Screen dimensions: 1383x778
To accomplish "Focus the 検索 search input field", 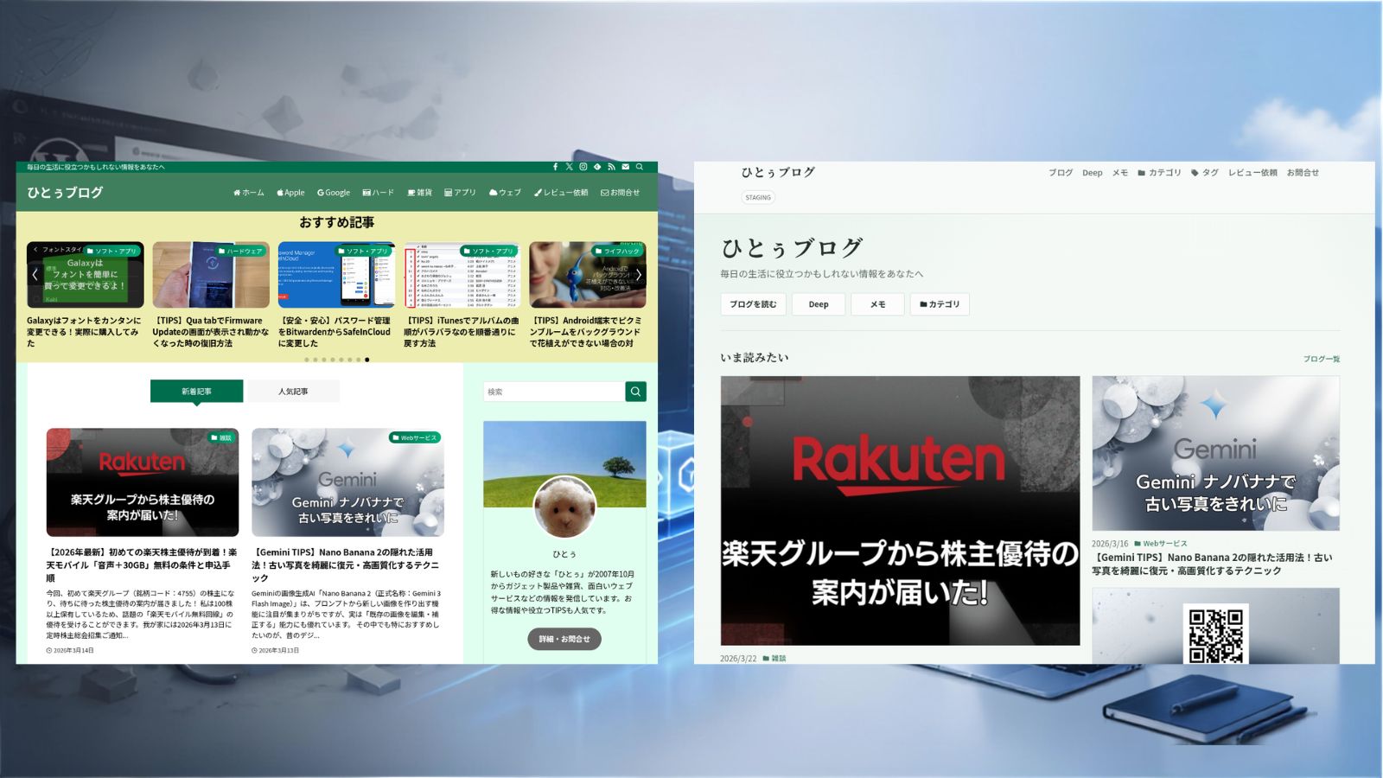I will [x=554, y=392].
